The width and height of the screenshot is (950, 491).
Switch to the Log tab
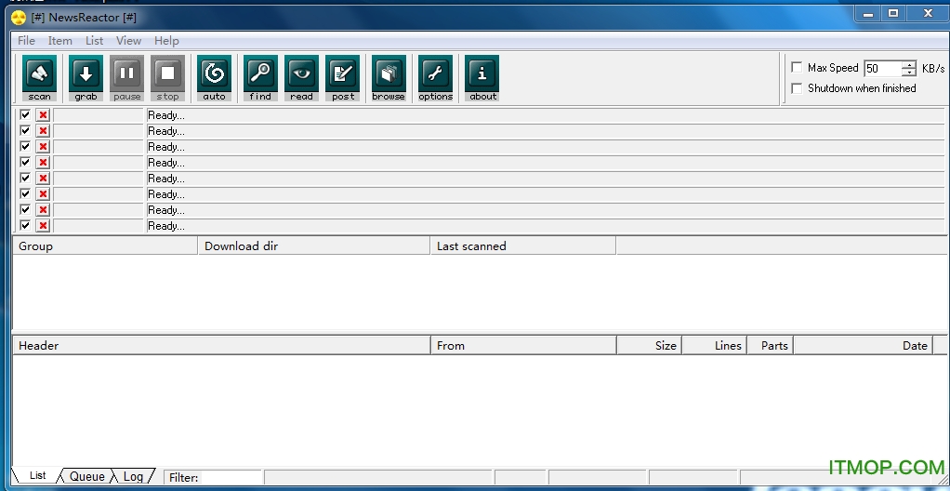133,476
